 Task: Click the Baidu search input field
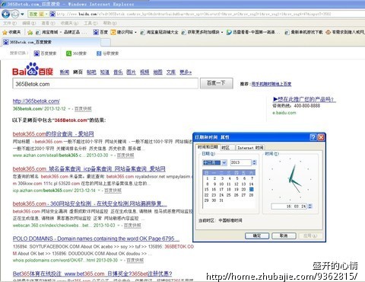tap(105, 84)
